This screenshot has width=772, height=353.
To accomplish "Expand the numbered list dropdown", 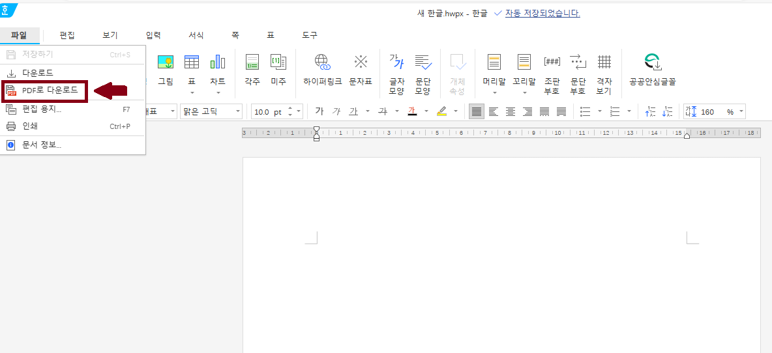I will point(629,111).
